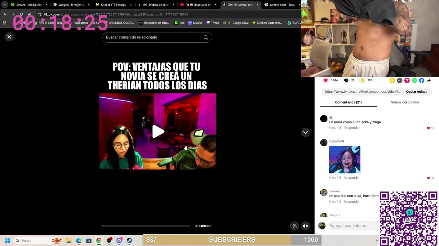Open Discord from the taskbar
This screenshot has width=439, height=246.
119,241
